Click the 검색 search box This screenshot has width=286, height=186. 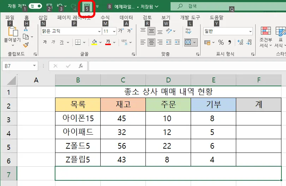click(228, 6)
